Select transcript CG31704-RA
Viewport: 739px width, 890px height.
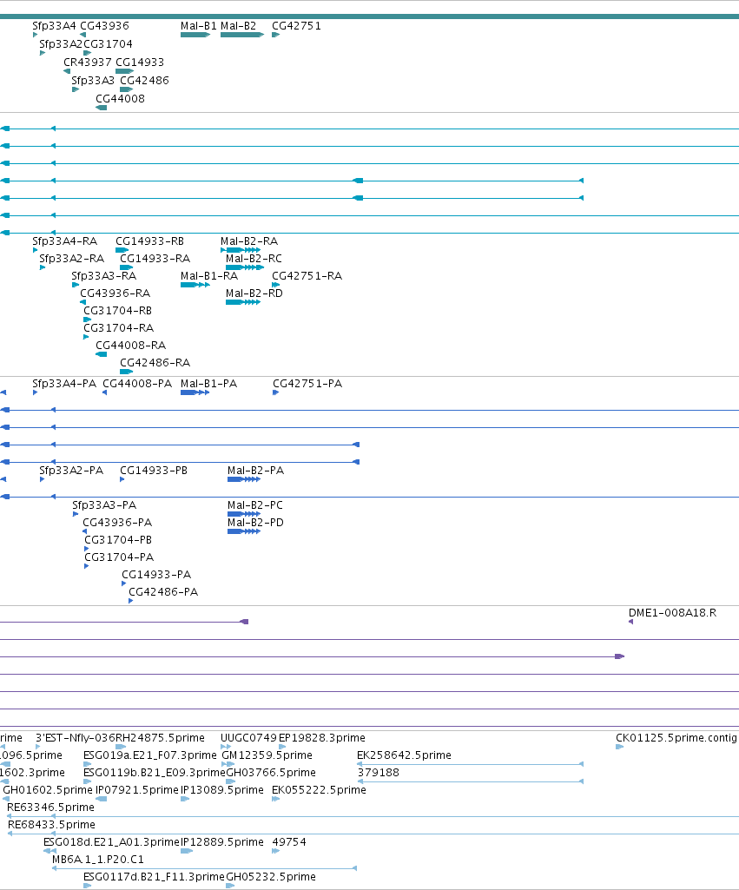[x=119, y=328]
